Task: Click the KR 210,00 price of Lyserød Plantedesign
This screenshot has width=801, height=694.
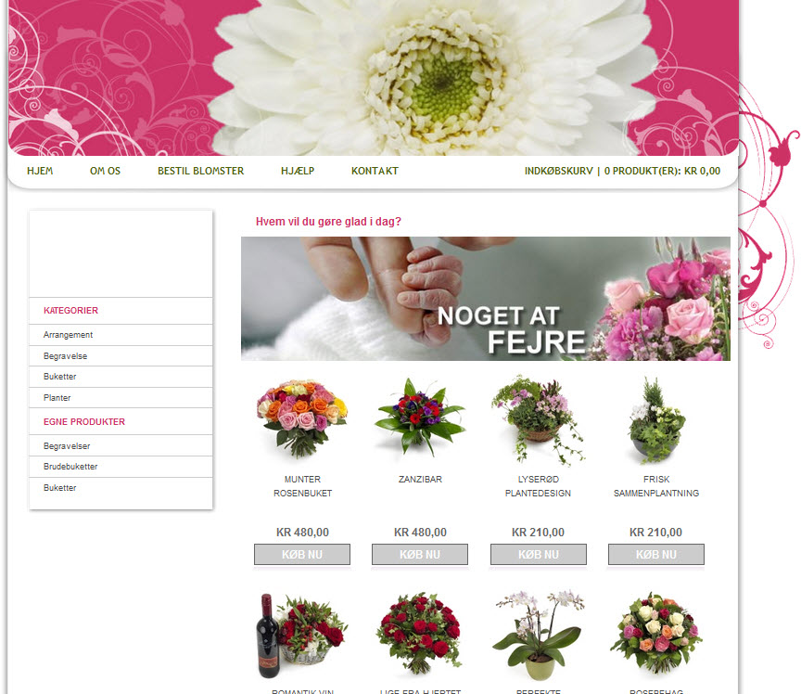Action: point(539,533)
